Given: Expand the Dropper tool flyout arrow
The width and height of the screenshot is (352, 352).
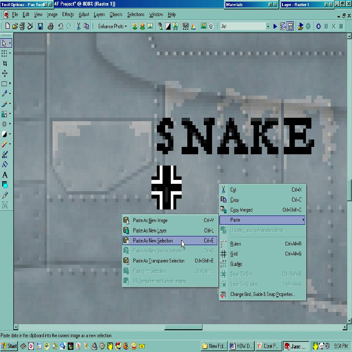Looking at the screenshot, I should [x=10, y=93].
